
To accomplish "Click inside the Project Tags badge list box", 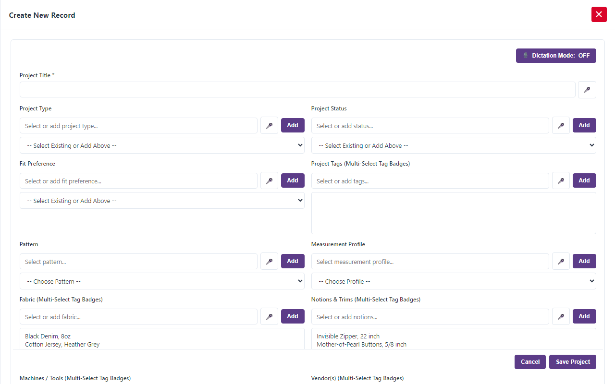I will 454,213.
